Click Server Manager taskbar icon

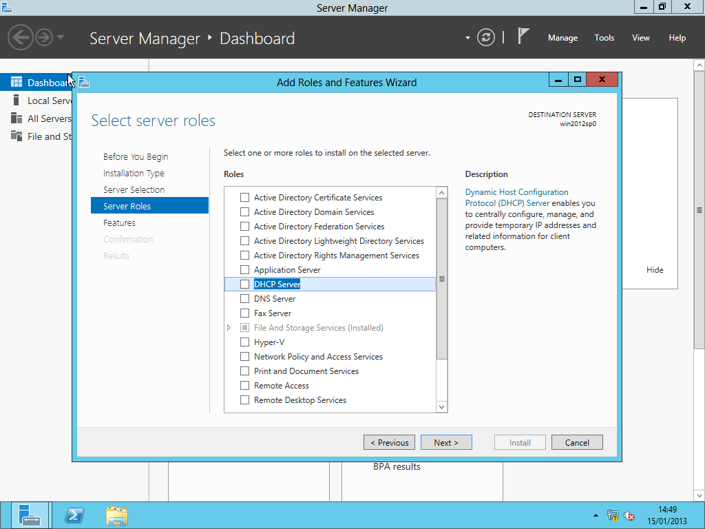pos(30,515)
